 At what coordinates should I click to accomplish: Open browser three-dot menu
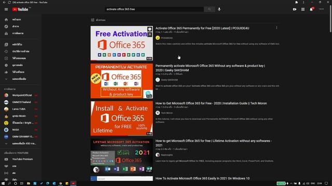[x=303, y=2]
